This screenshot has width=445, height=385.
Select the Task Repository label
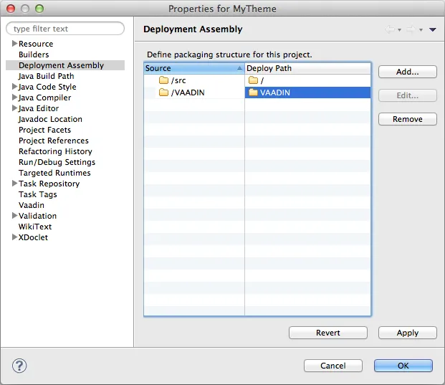pyautogui.click(x=49, y=184)
